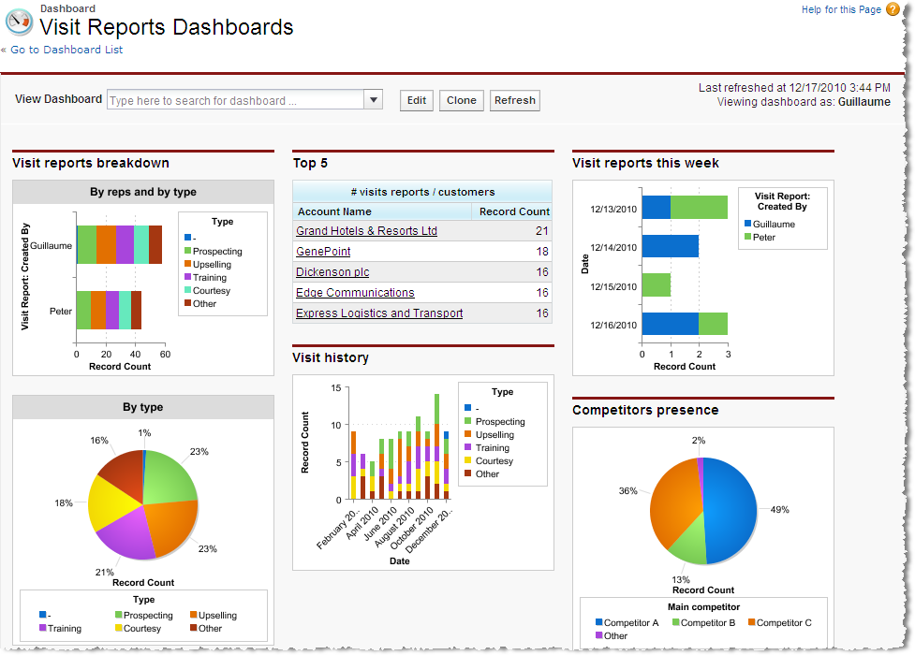Click the dashboard gauge icon in header
The height and width of the screenshot is (655, 915).
click(19, 22)
